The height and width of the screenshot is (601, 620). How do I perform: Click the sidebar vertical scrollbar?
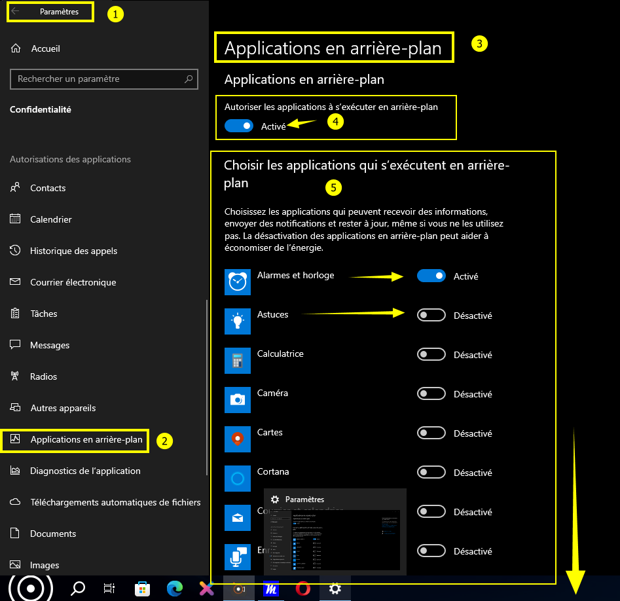207,388
